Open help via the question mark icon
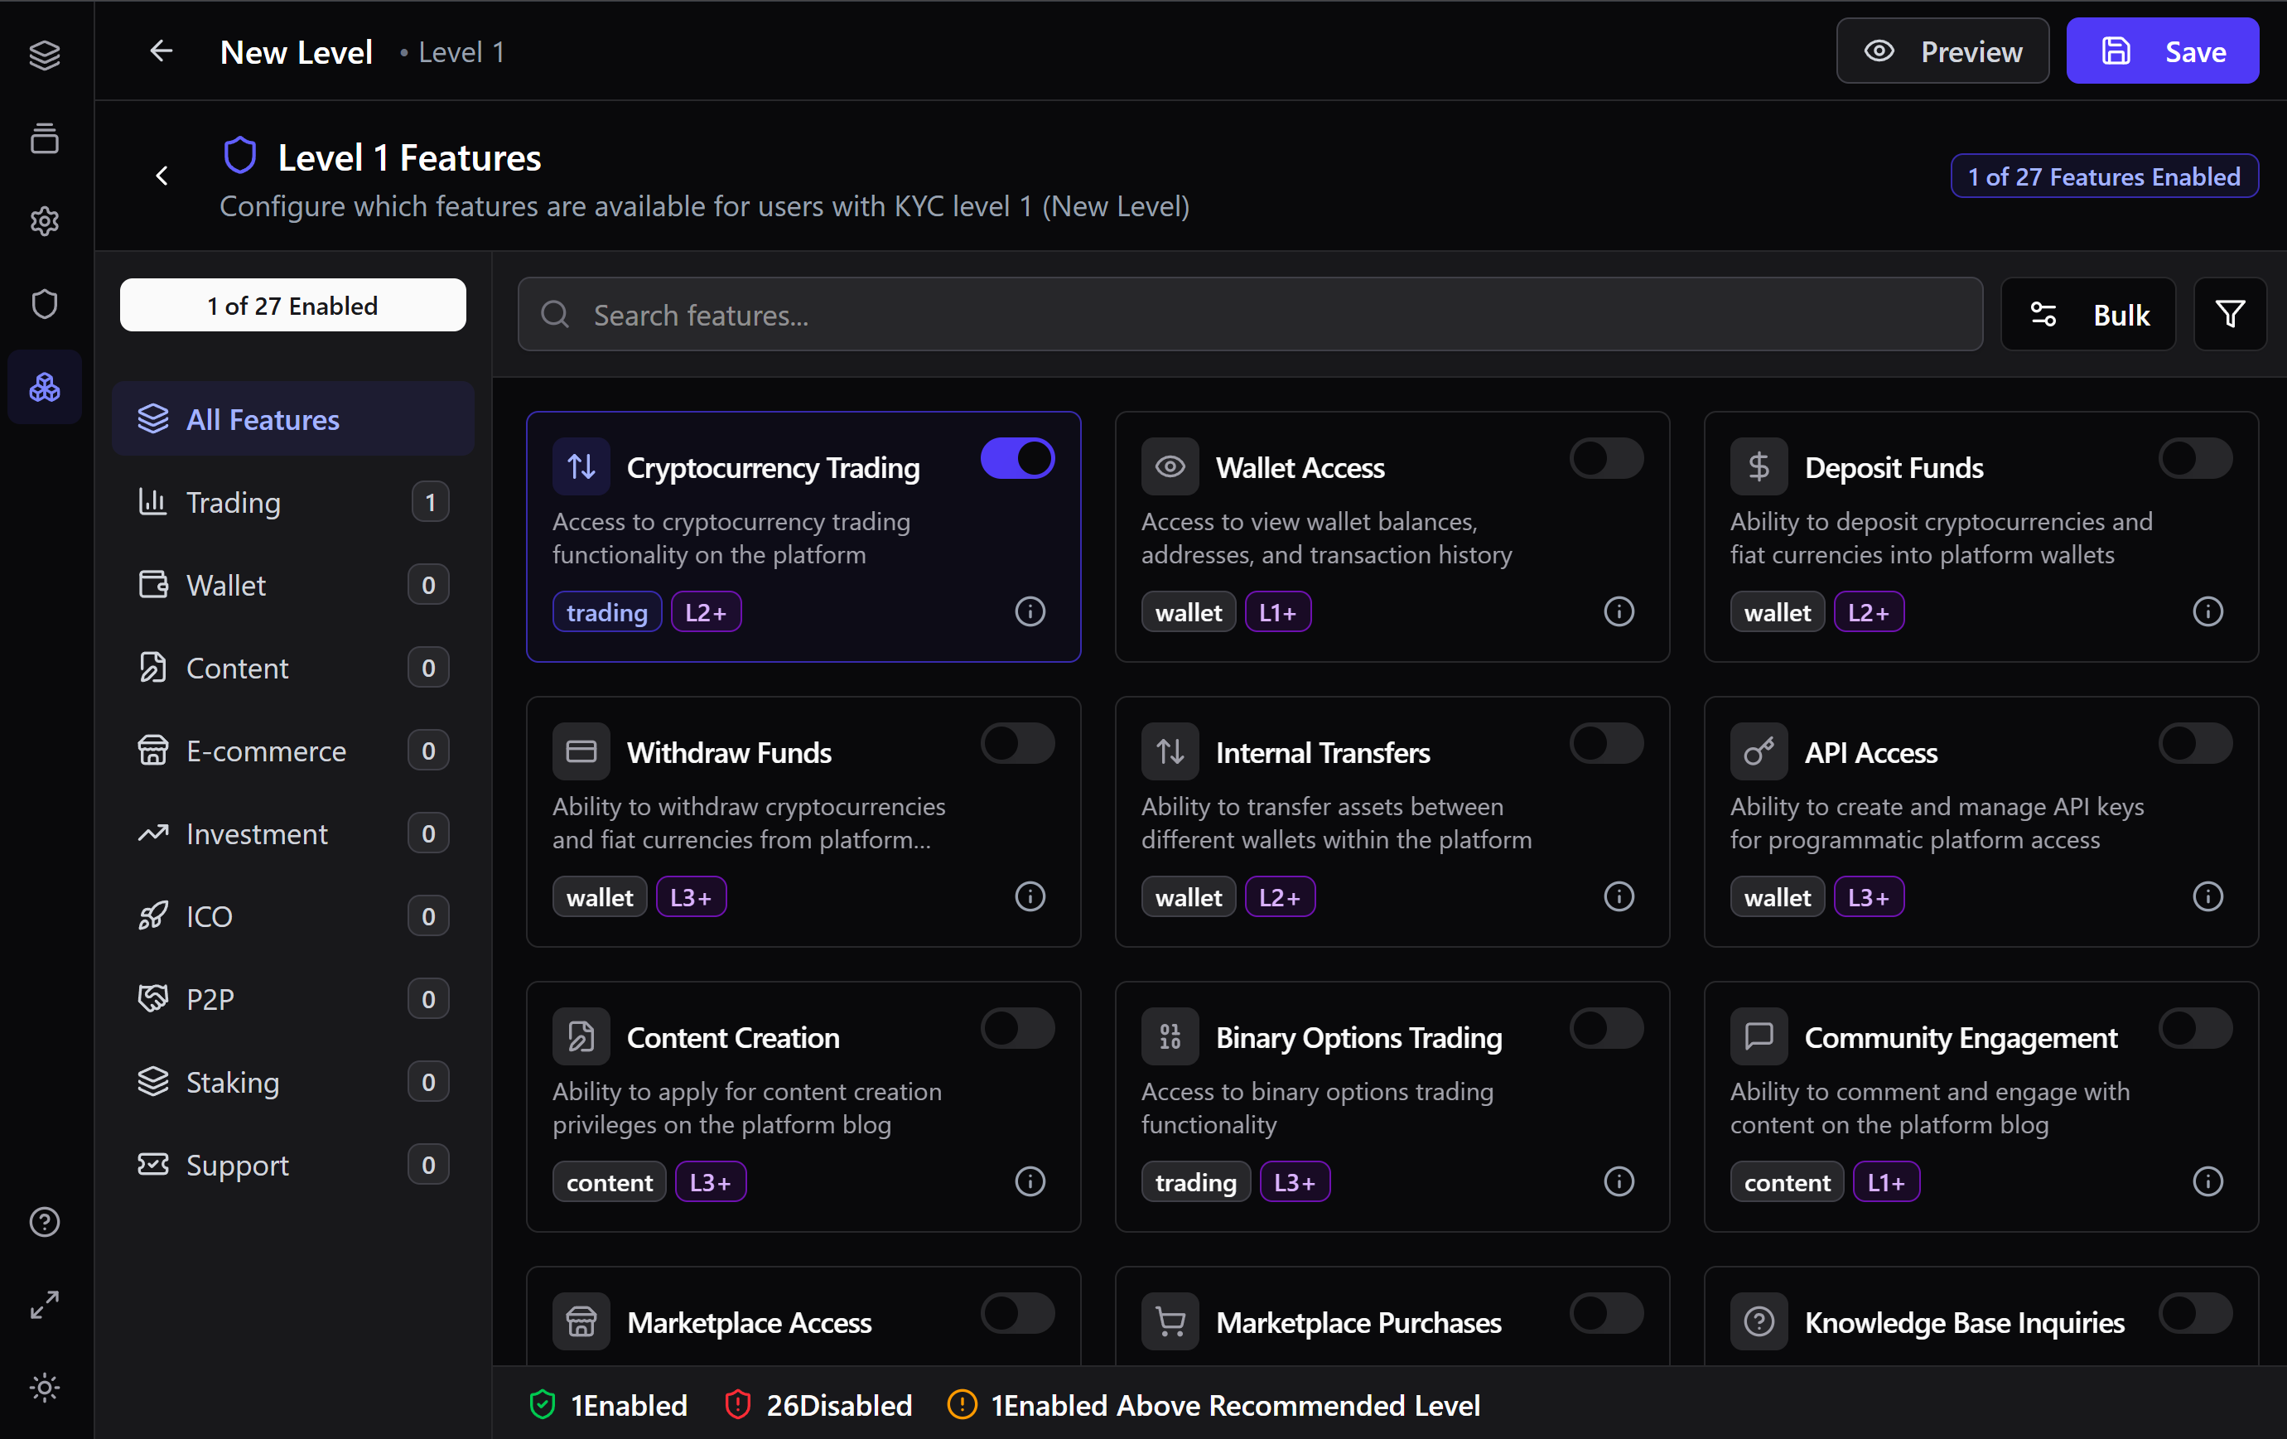The height and width of the screenshot is (1439, 2287). pyautogui.click(x=45, y=1221)
